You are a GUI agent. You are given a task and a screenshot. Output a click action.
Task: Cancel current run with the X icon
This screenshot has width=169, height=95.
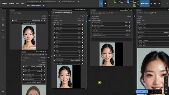pos(156,92)
